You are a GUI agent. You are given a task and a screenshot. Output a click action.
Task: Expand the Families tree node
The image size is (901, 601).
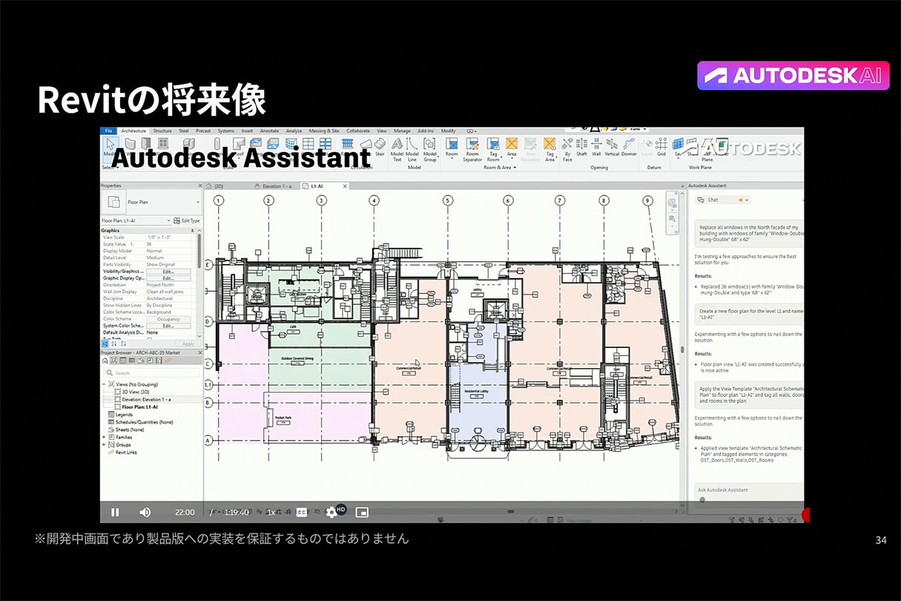104,437
